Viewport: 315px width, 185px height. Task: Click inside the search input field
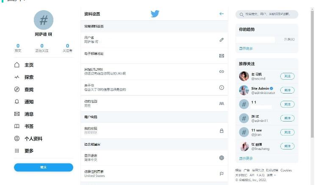click(x=267, y=14)
